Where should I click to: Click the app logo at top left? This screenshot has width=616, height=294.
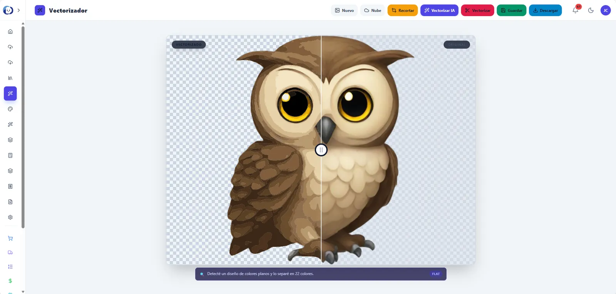pos(8,10)
